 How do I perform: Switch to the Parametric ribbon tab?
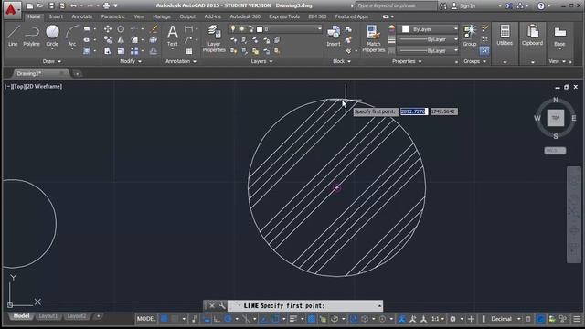tap(113, 16)
